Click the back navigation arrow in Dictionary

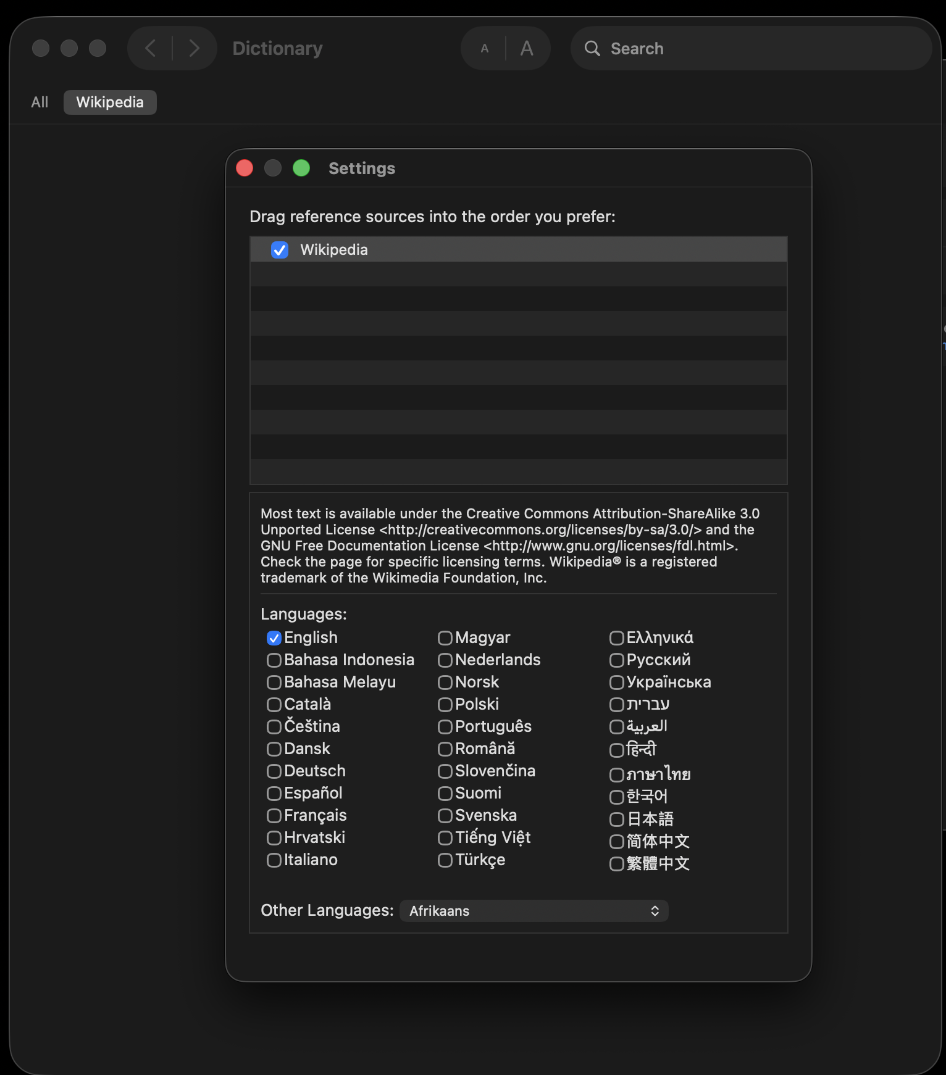(150, 48)
